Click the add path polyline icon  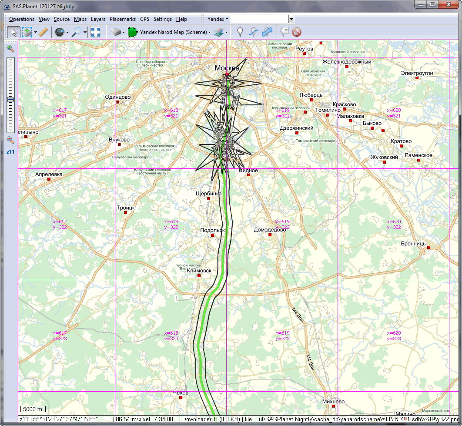[253, 32]
